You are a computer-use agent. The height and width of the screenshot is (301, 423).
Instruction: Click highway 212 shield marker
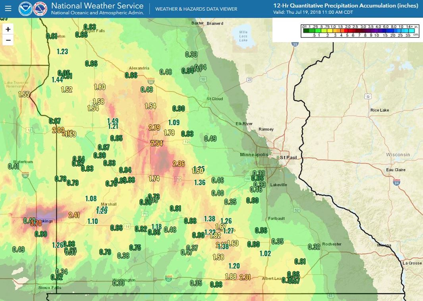178,179
